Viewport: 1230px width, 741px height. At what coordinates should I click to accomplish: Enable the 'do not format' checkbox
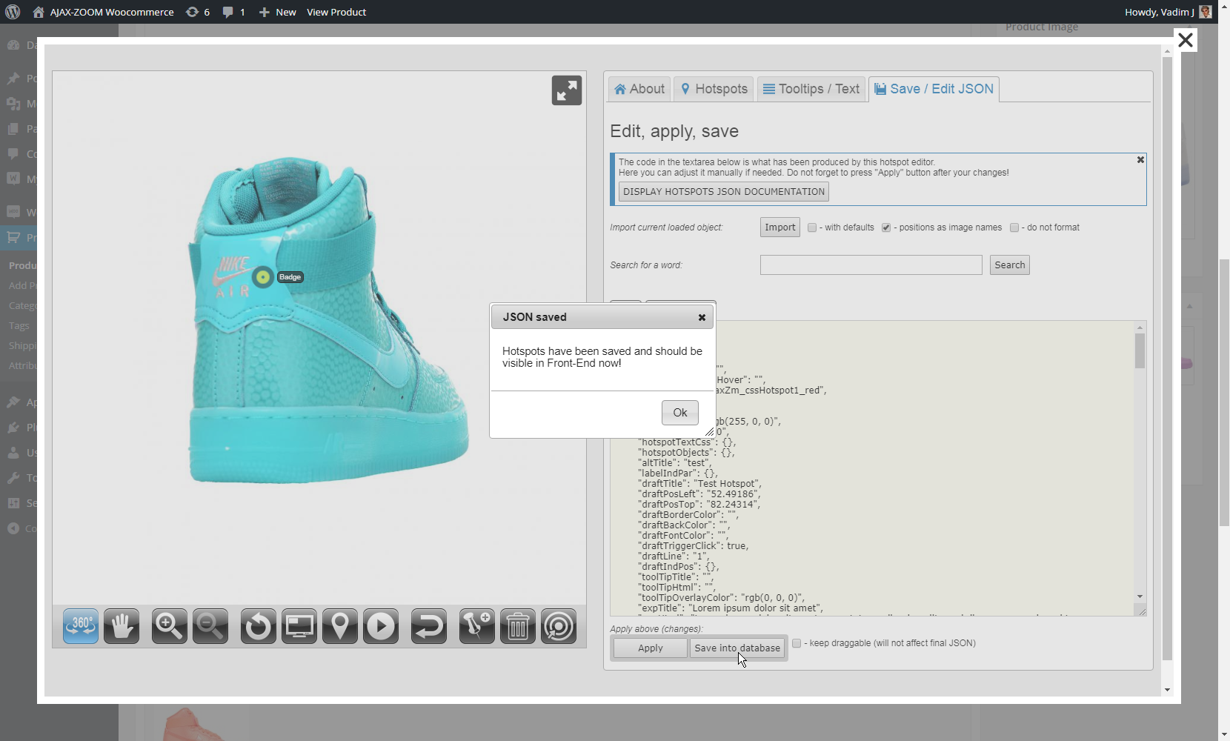click(x=1014, y=227)
